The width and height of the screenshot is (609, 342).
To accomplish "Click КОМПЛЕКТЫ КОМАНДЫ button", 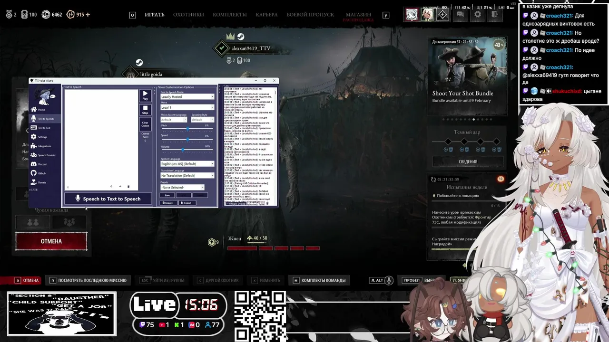I will point(319,280).
